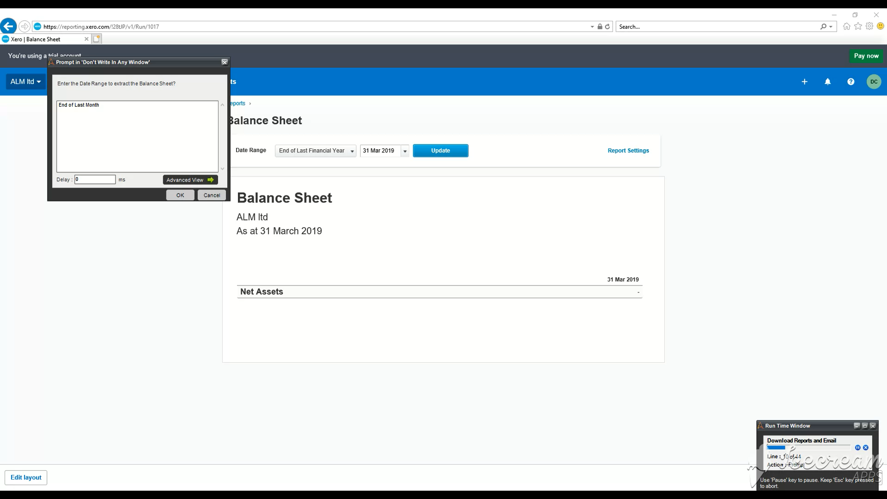
Task: Open the Xero help question mark
Action: pos(851,82)
